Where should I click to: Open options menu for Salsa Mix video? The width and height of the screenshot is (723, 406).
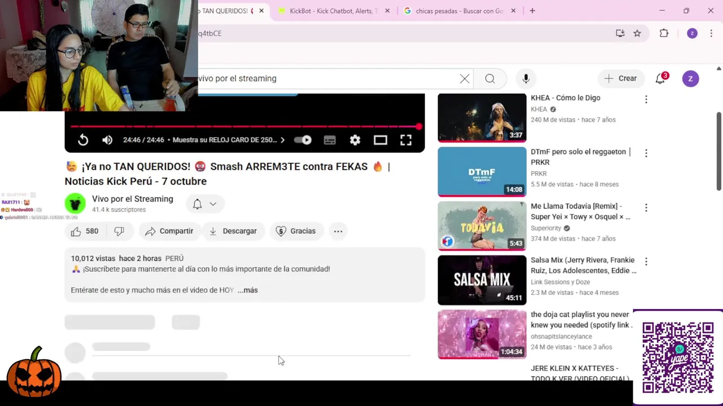646,262
